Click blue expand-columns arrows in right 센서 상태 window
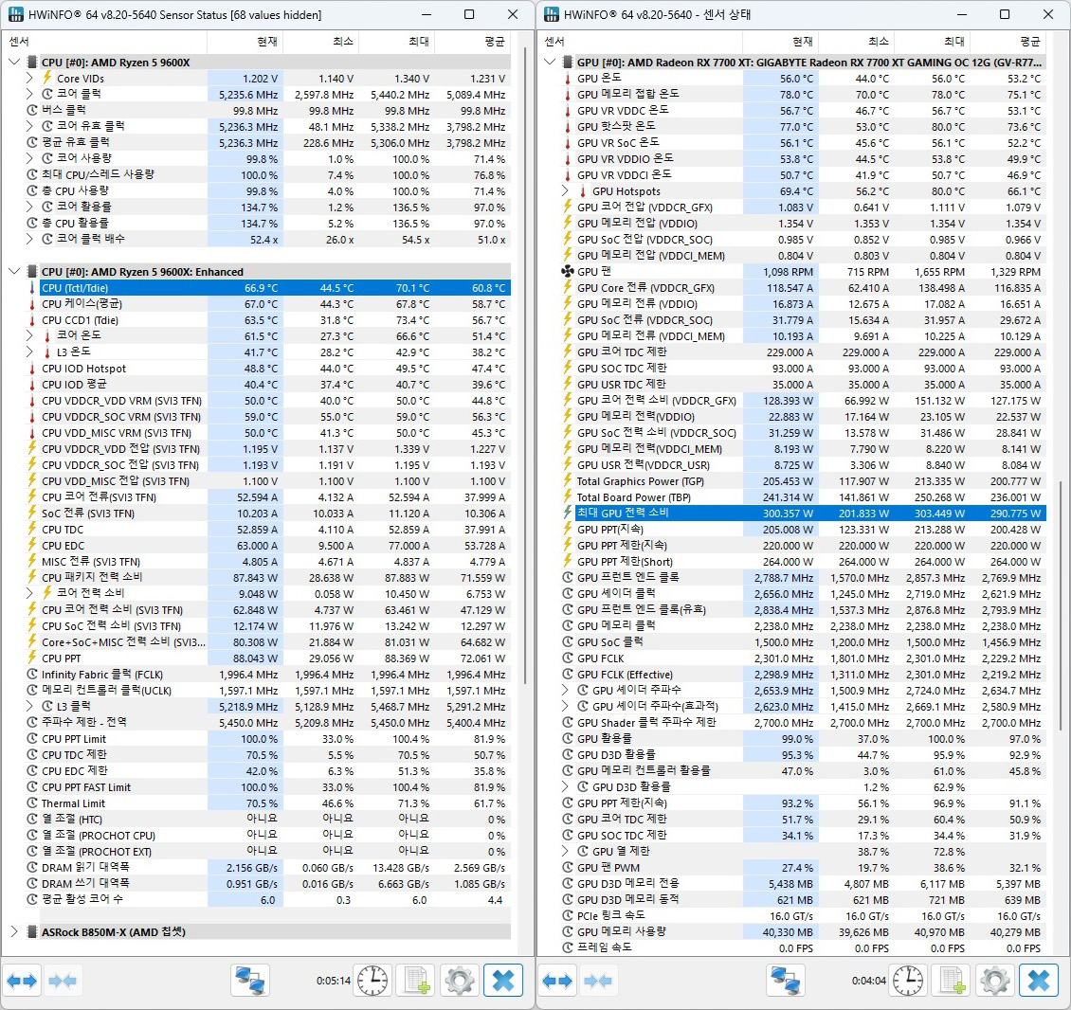Viewport: 1071px width, 1010px height. pyautogui.click(x=557, y=982)
